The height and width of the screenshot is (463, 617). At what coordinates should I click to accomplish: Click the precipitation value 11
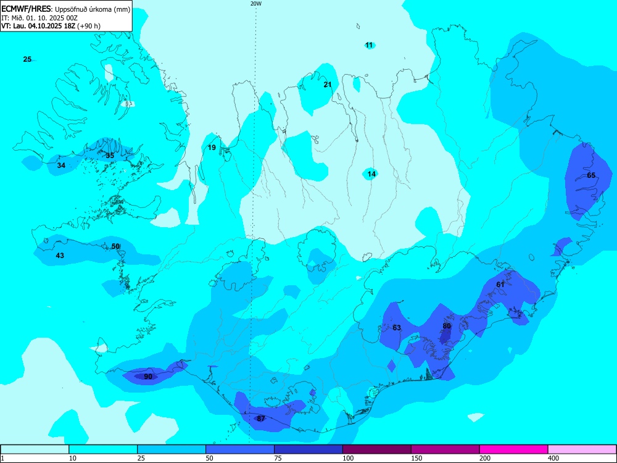point(369,45)
